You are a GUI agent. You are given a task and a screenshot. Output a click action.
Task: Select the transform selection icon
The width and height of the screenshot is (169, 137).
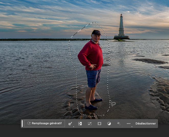[90, 123]
